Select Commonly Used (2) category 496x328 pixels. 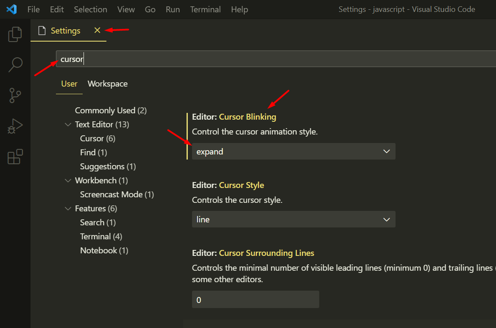pos(111,111)
